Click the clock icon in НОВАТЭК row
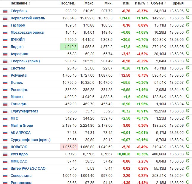192x184 pixels. (188, 146)
